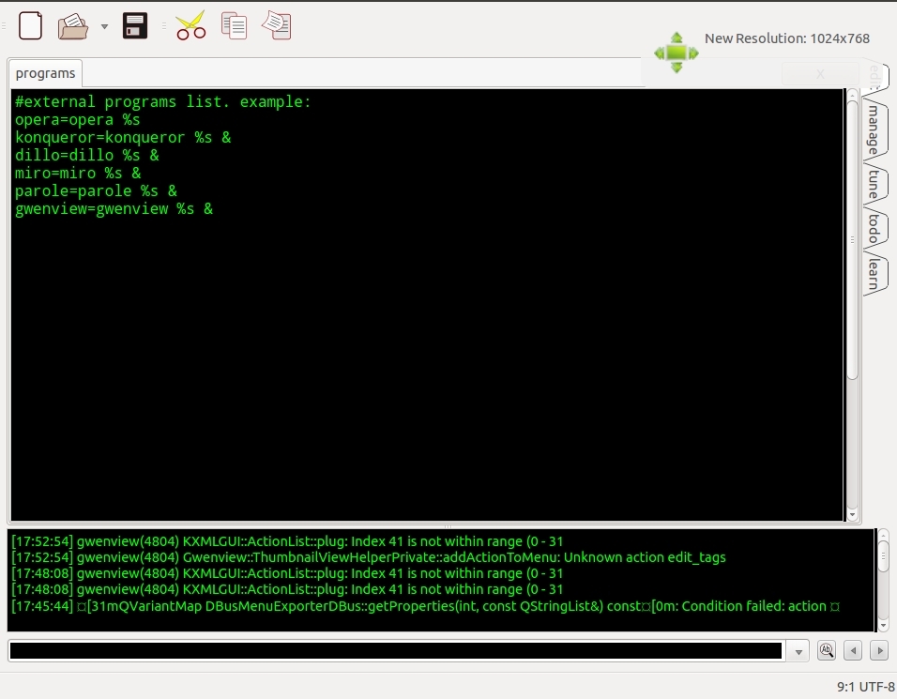897x699 pixels.
Task: Click the first [17:52:54] KXMLGUI log line
Action: pos(287,541)
